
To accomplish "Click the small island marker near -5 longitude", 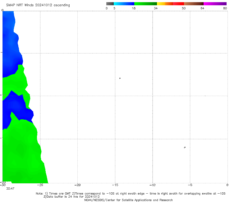I will coord(185,147).
